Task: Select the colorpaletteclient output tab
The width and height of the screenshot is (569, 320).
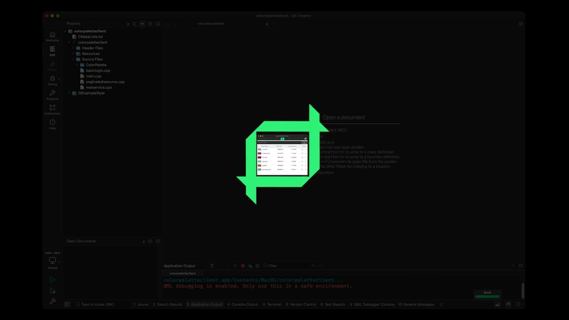Action: pos(183,273)
